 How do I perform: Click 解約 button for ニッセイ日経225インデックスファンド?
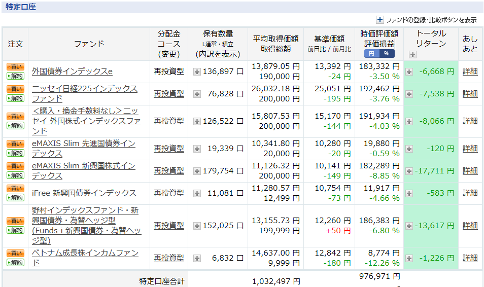tap(15, 98)
